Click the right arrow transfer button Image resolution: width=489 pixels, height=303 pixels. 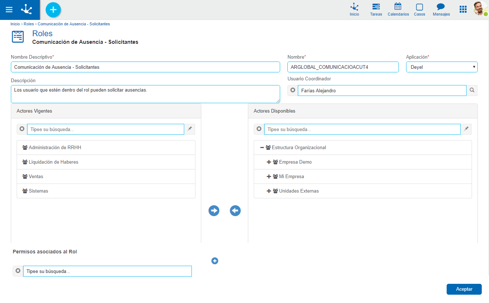click(x=214, y=211)
